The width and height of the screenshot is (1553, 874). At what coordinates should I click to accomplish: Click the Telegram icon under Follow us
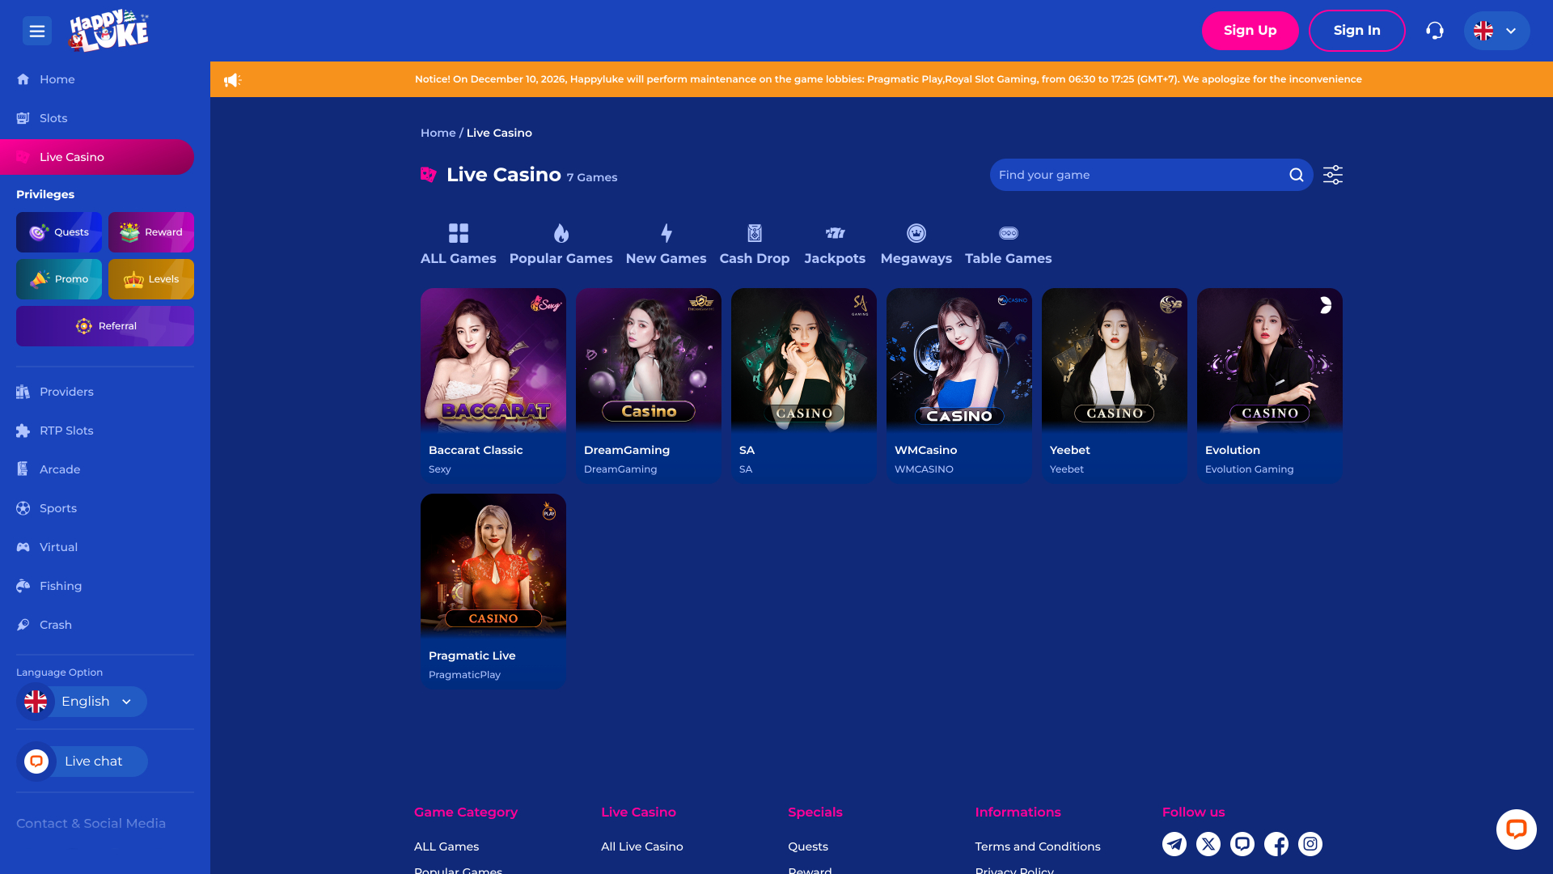1174,843
